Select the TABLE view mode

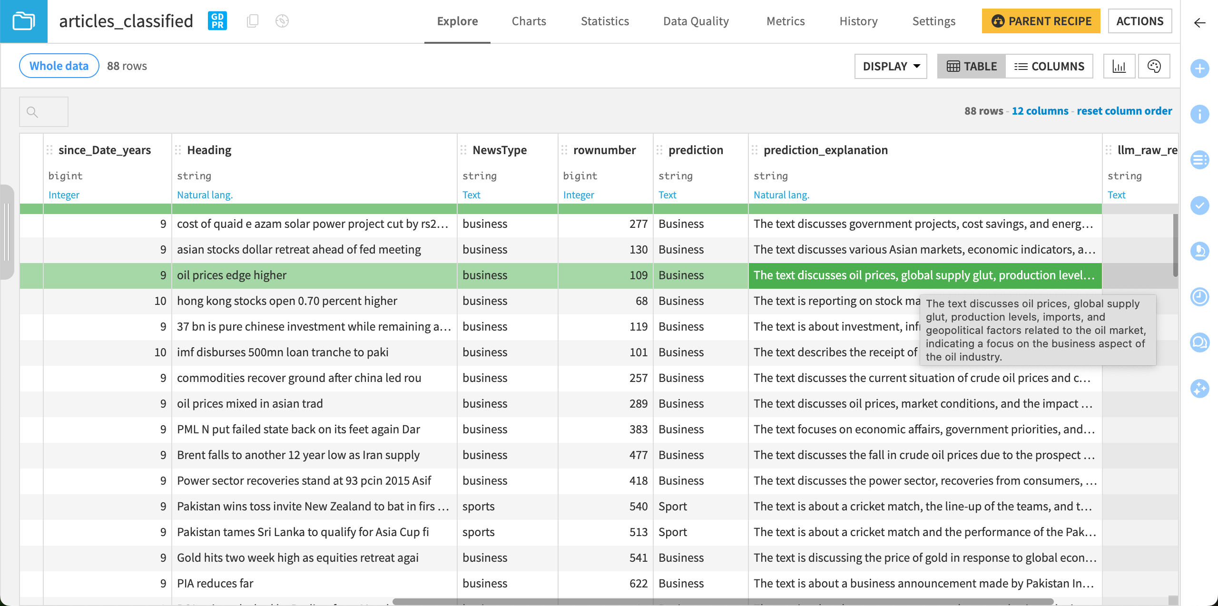[971, 66]
